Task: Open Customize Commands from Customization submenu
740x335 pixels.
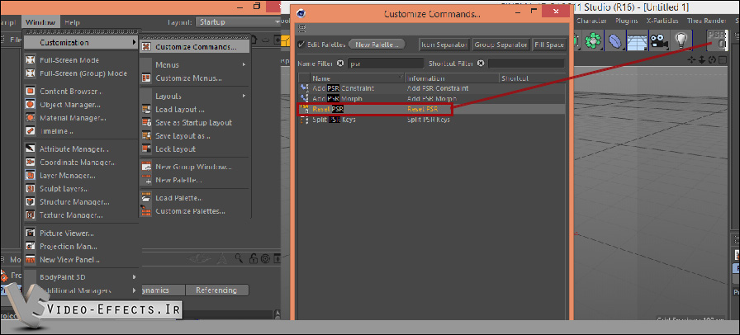Action: point(195,47)
